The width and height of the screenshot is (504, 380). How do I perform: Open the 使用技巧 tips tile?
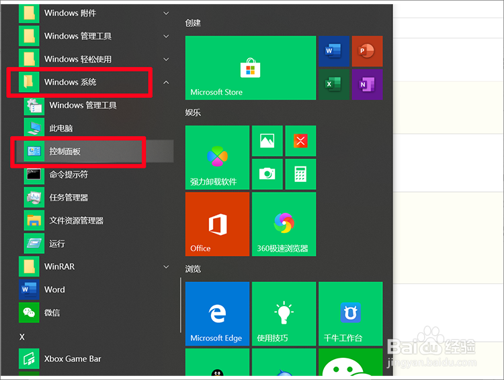pos(284,314)
